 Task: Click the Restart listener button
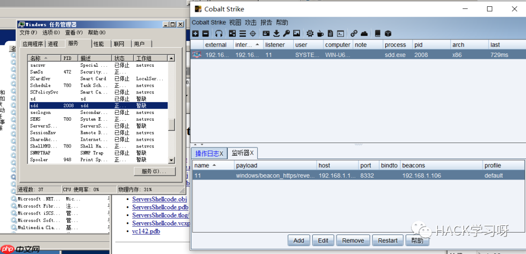click(x=388, y=240)
